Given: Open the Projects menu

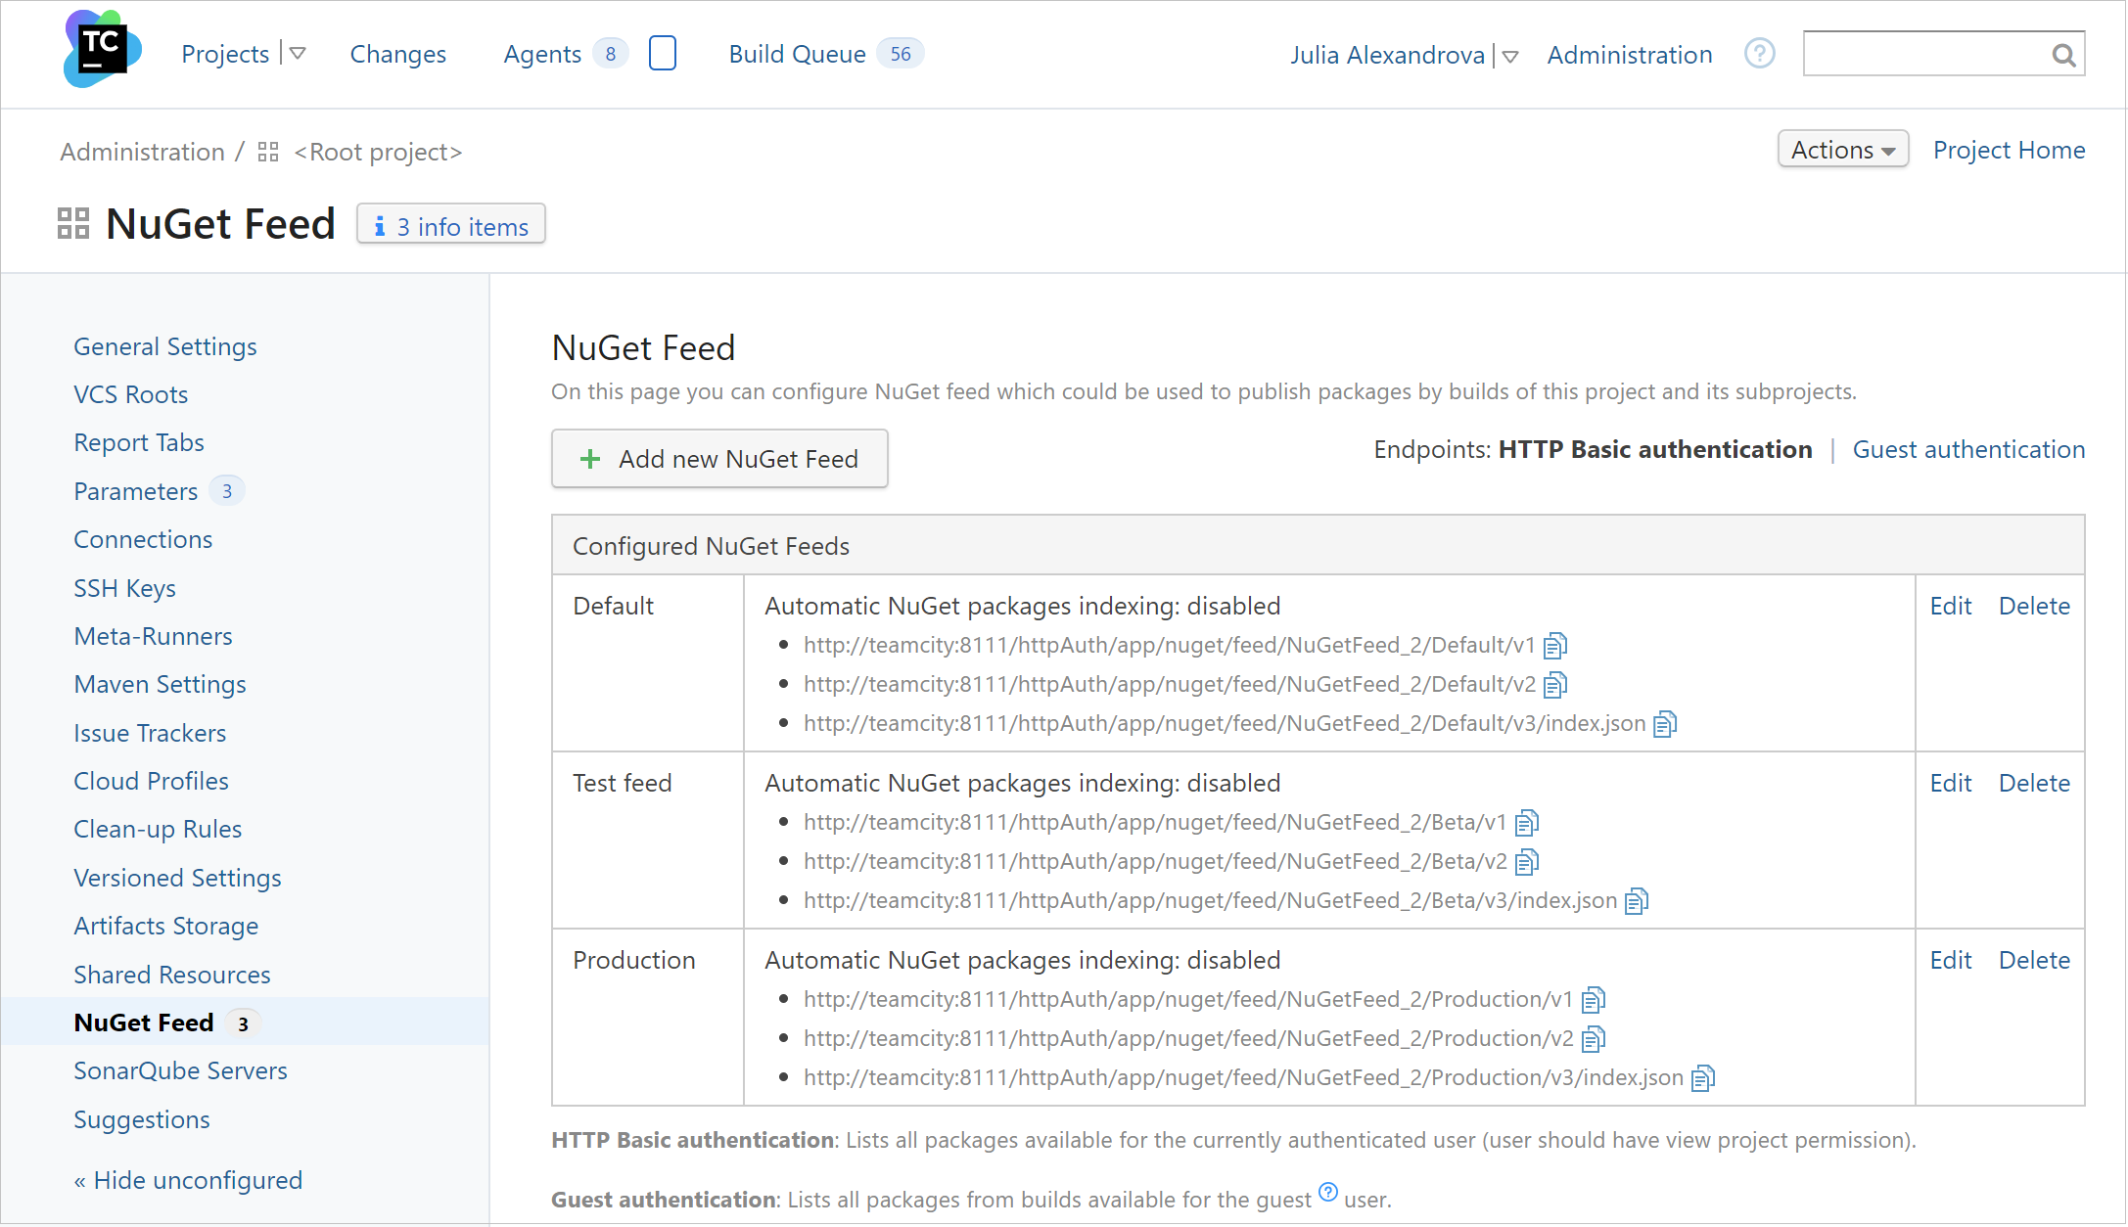Looking at the screenshot, I should (x=225, y=54).
